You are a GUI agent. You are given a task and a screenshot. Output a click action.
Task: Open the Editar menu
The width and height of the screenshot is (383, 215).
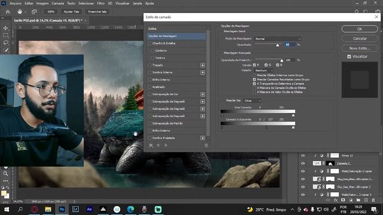click(x=29, y=4)
